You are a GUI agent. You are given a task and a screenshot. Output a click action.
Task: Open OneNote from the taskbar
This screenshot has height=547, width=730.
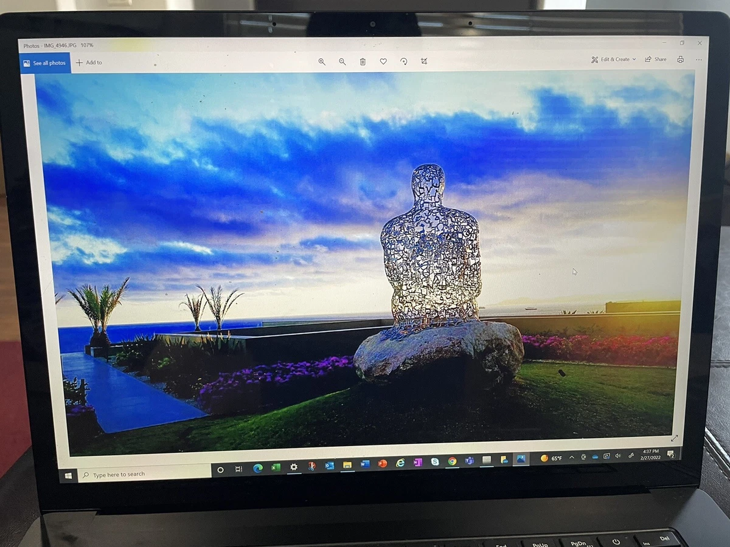coord(417,463)
